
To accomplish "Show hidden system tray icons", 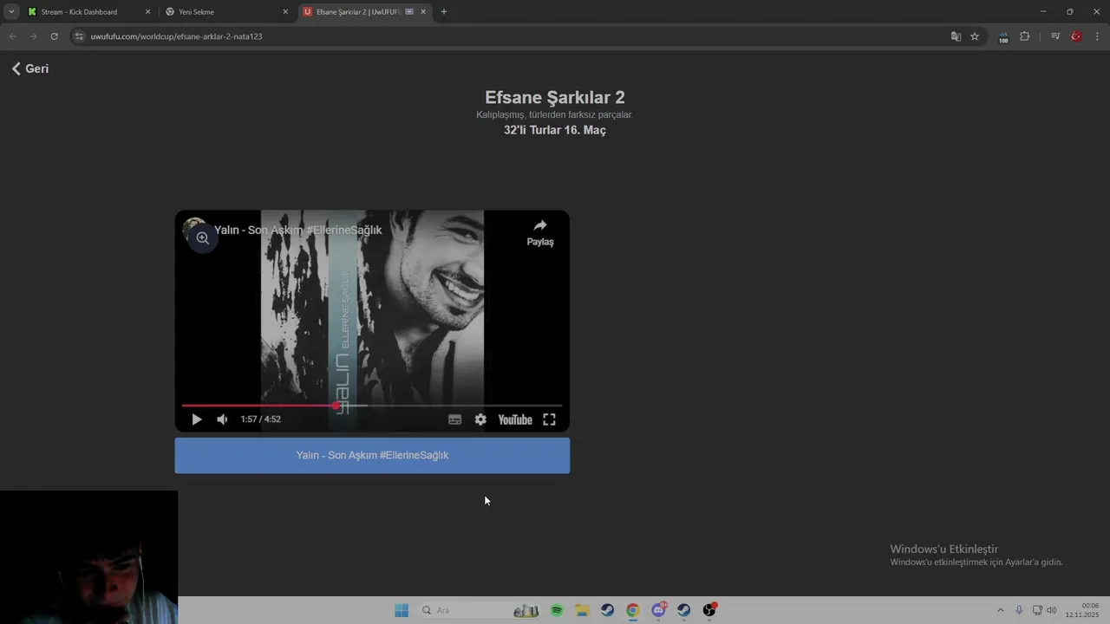I will [x=1000, y=610].
